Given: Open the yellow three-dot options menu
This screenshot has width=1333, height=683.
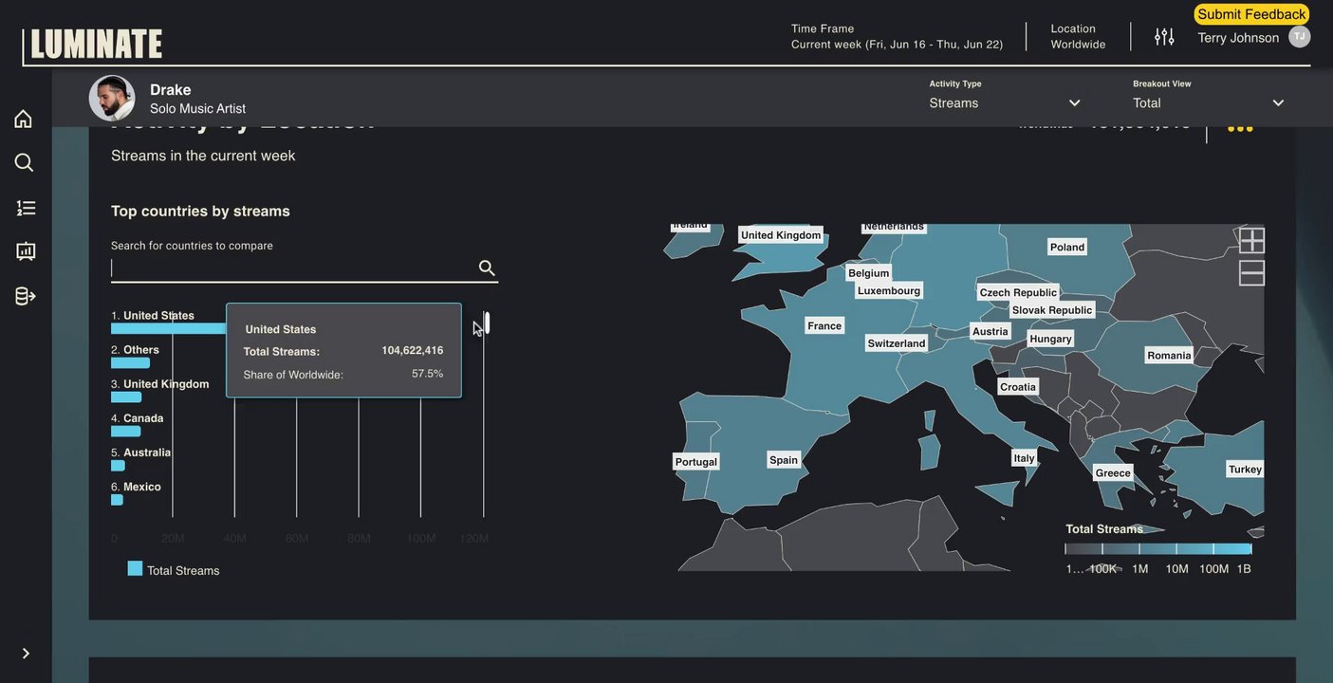Looking at the screenshot, I should 1240,126.
